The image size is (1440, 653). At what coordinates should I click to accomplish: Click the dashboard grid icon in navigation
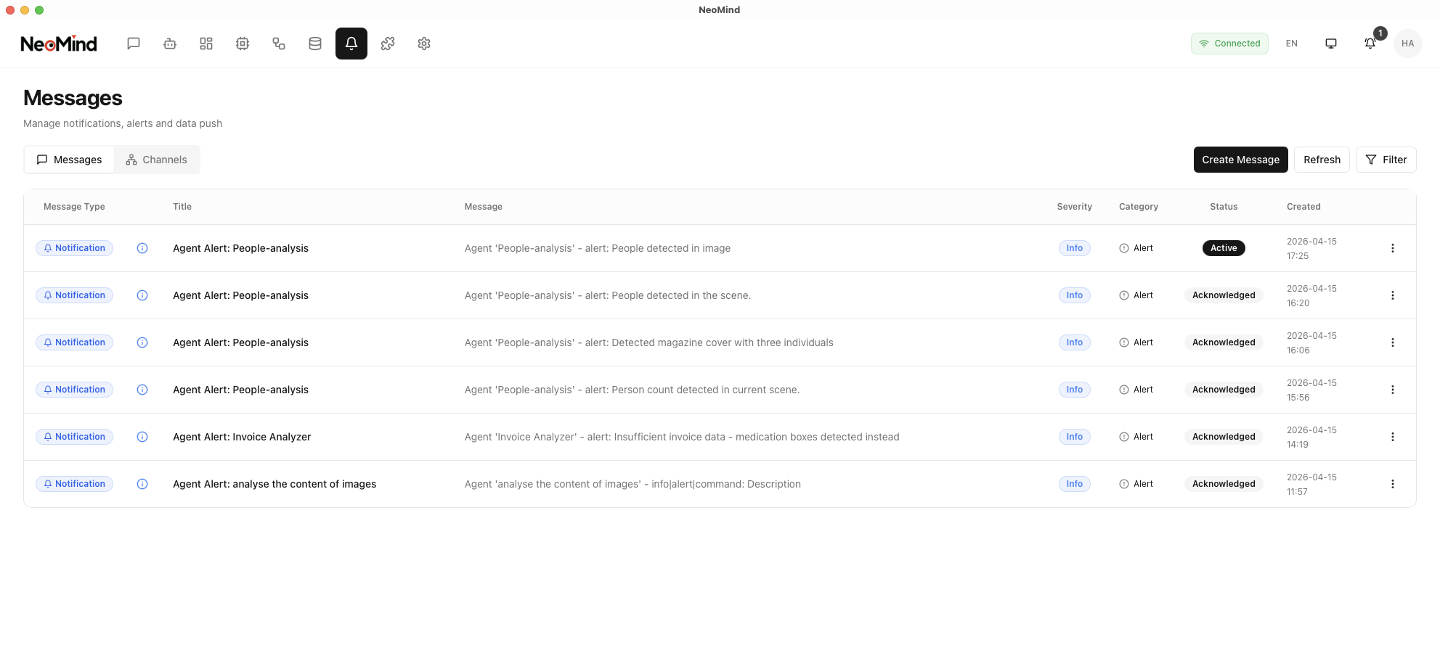click(206, 44)
